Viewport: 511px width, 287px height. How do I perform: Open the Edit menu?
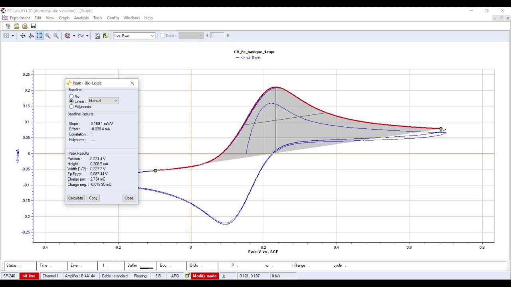pos(38,18)
